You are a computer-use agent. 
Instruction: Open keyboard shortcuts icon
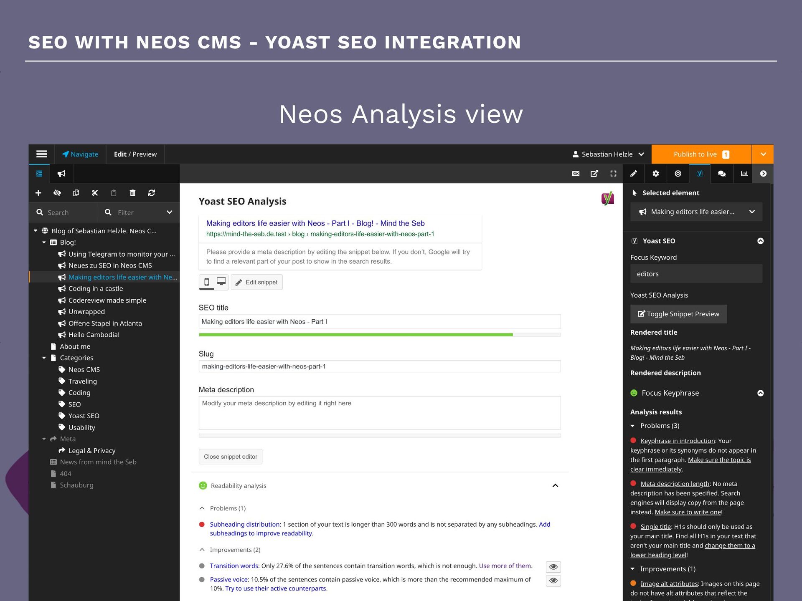pos(576,174)
